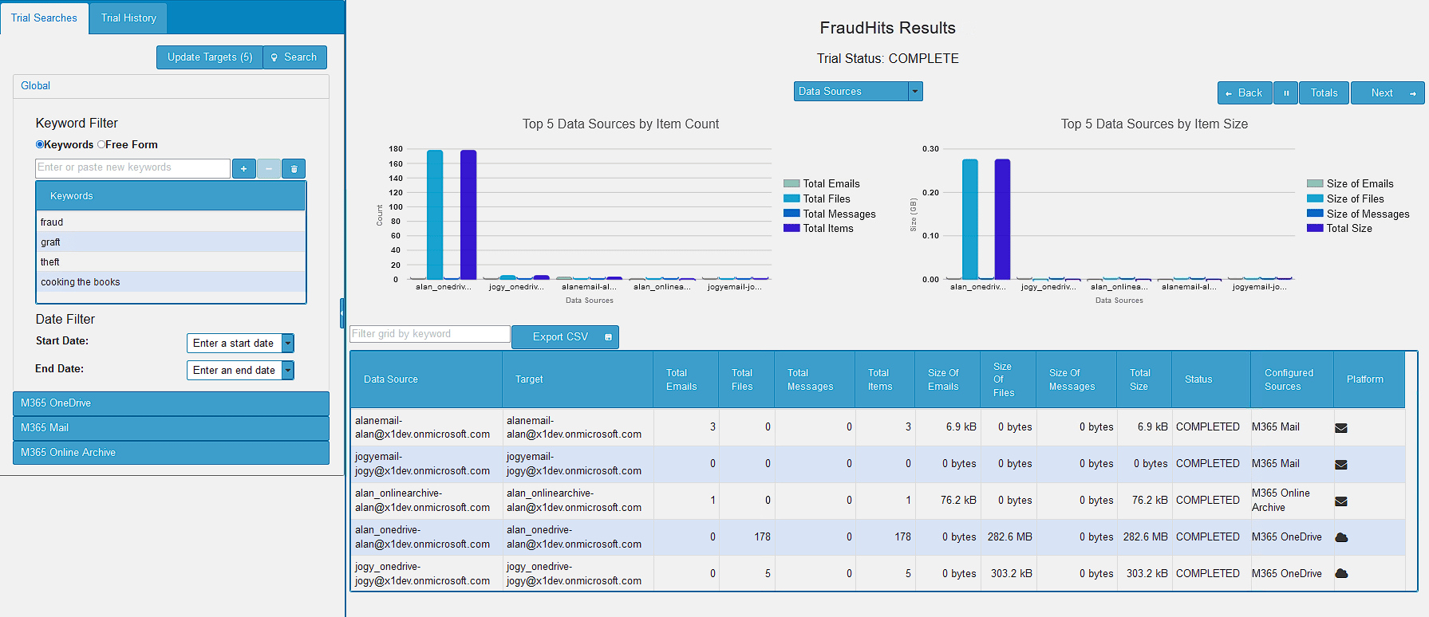Switch to the Trial History tab
The height and width of the screenshot is (617, 1429).
[128, 18]
